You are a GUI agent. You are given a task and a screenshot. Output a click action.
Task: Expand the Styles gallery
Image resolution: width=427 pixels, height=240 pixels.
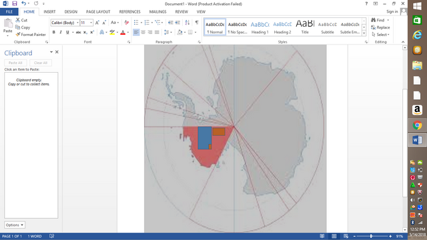click(364, 33)
